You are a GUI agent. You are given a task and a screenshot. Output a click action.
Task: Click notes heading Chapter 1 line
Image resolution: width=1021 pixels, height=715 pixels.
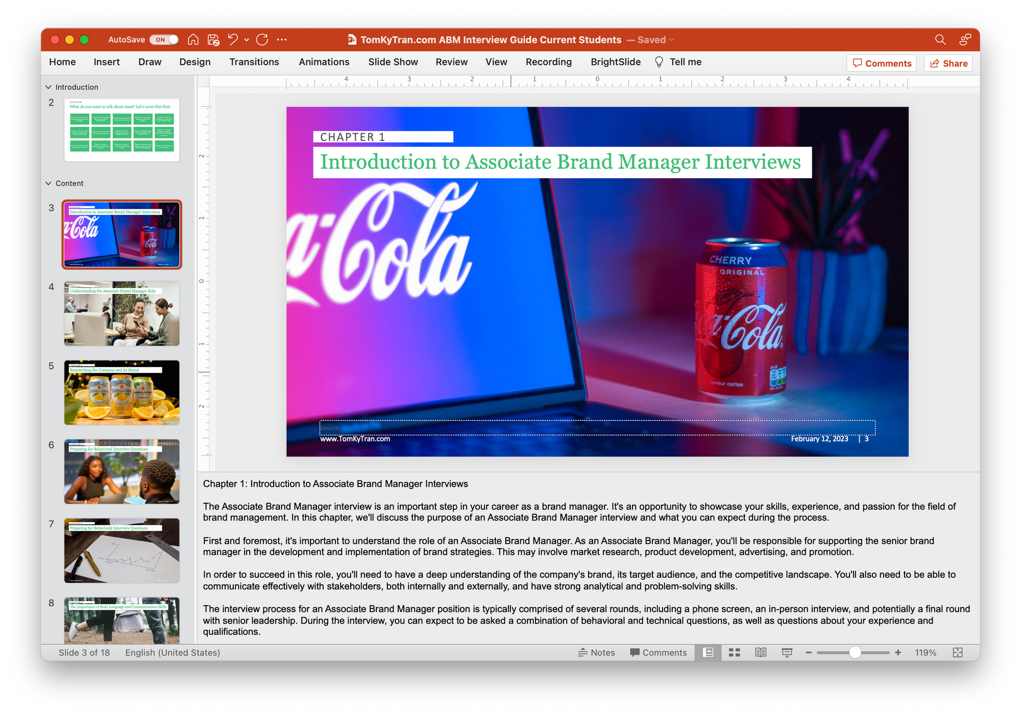click(335, 484)
